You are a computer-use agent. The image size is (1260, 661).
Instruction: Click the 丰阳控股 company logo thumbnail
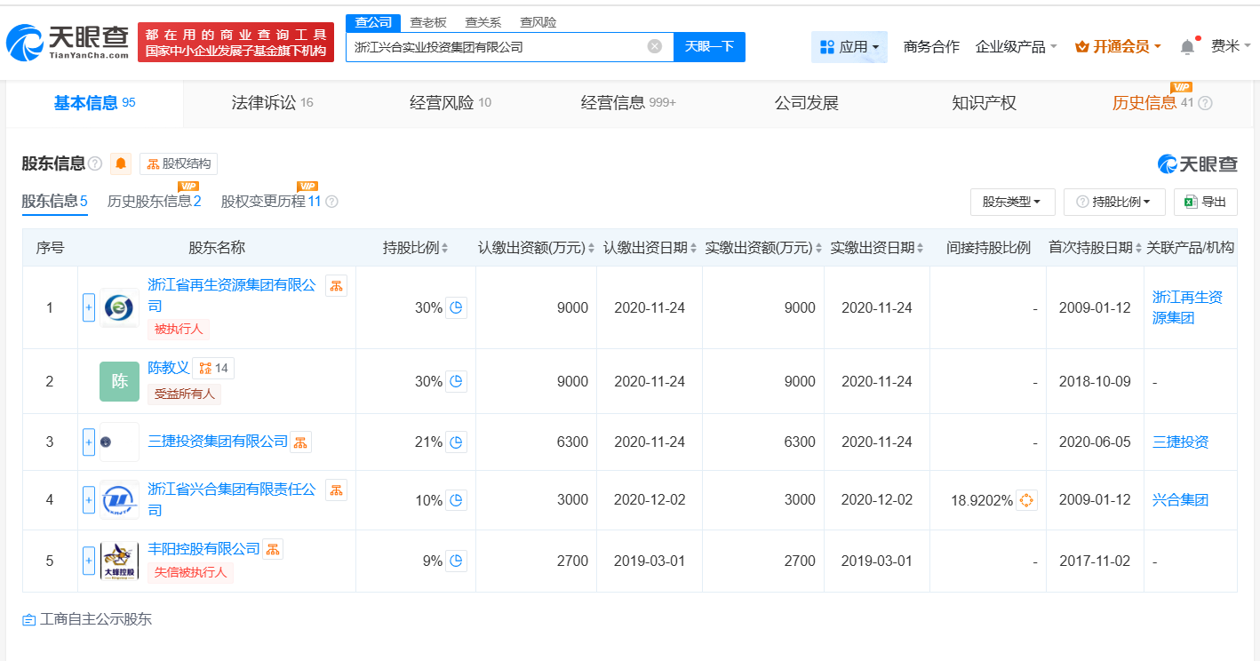[119, 561]
